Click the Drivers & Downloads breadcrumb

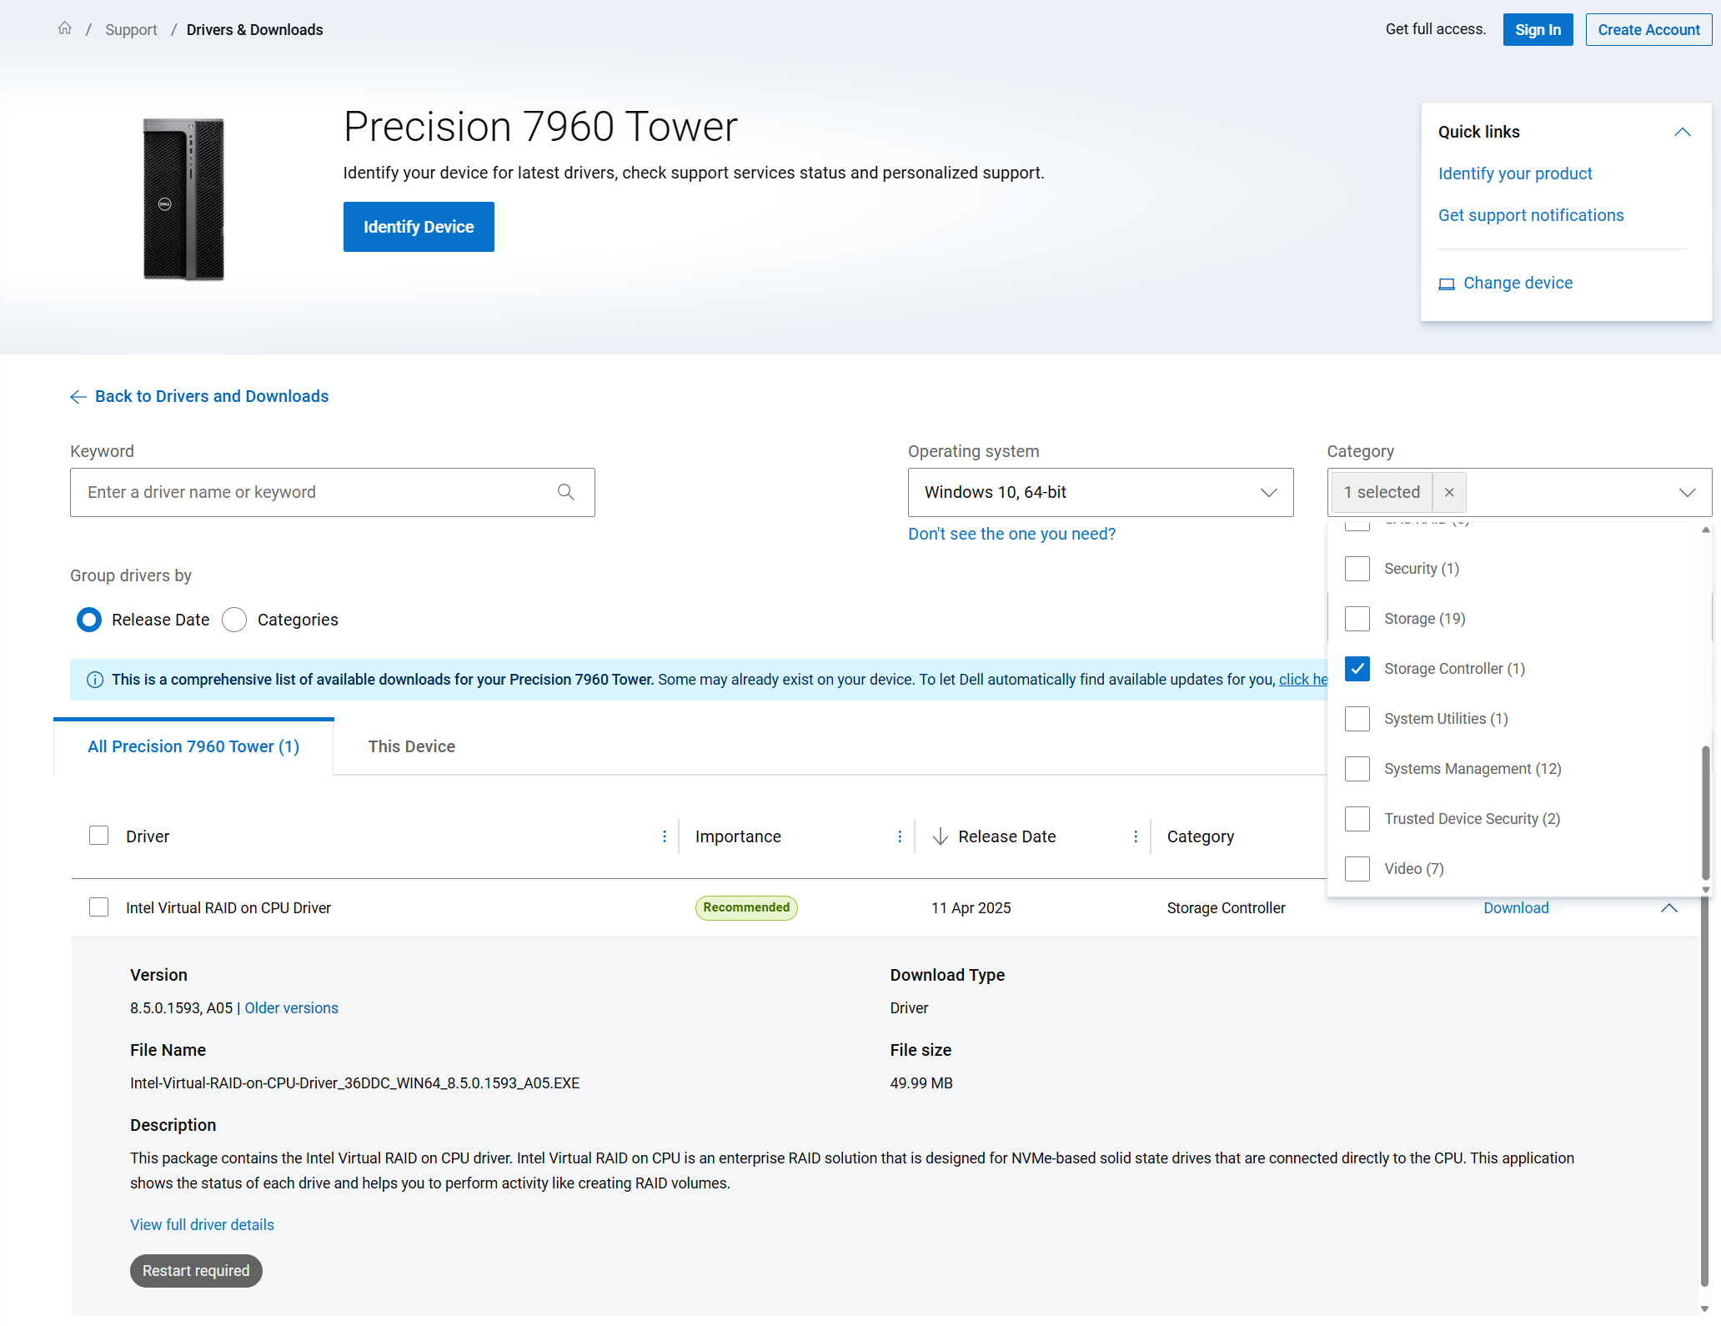coord(254,30)
